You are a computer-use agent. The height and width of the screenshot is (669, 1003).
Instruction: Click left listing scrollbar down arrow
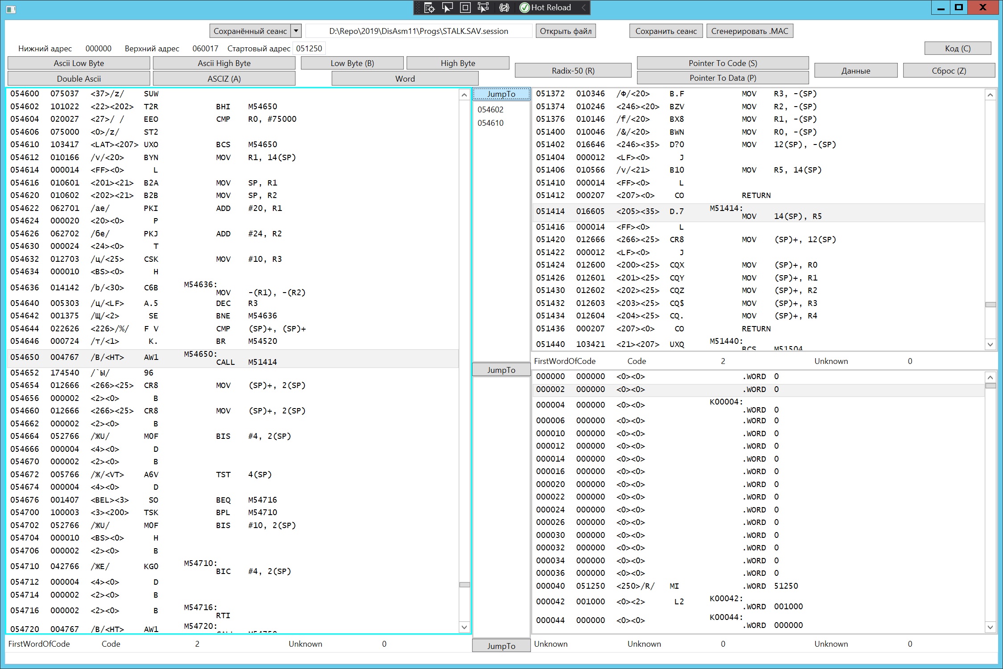[464, 627]
